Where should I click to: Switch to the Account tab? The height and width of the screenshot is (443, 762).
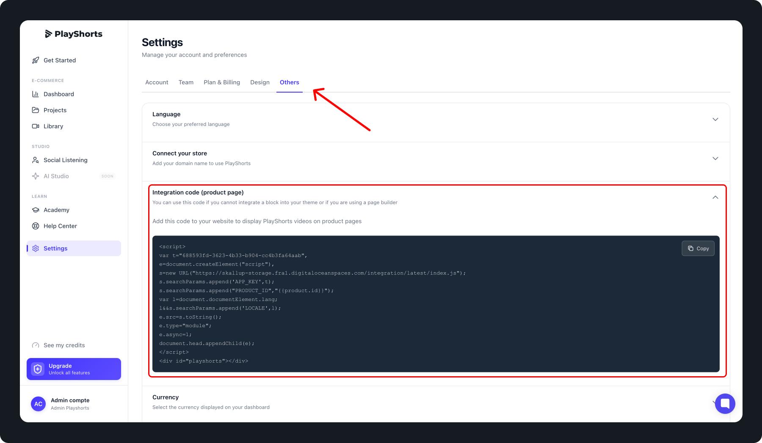tap(157, 82)
